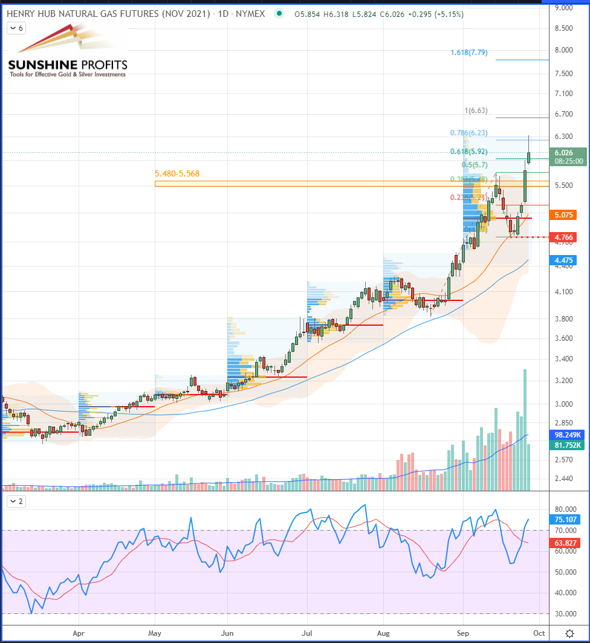Click the 9.000 price axis value
The height and width of the screenshot is (643, 590).
coord(564,7)
